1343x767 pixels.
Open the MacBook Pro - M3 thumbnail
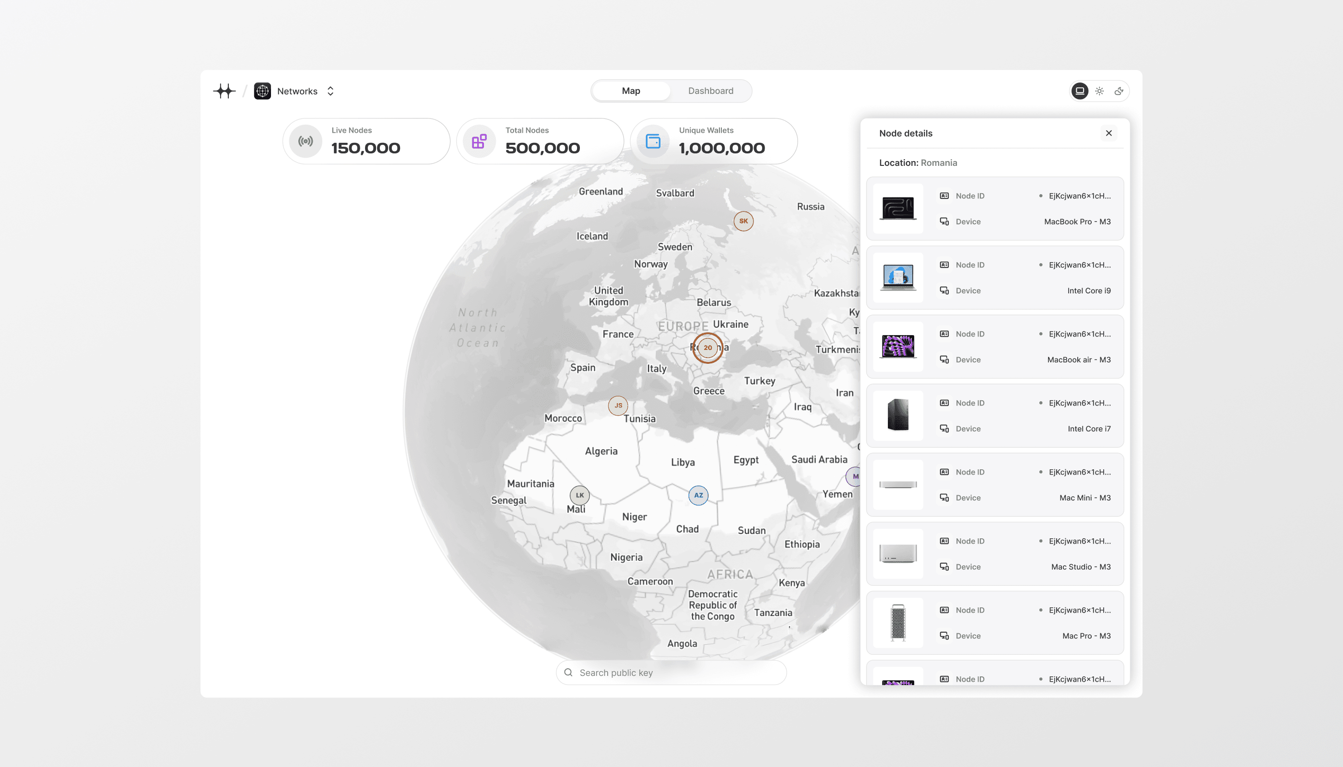tap(898, 209)
